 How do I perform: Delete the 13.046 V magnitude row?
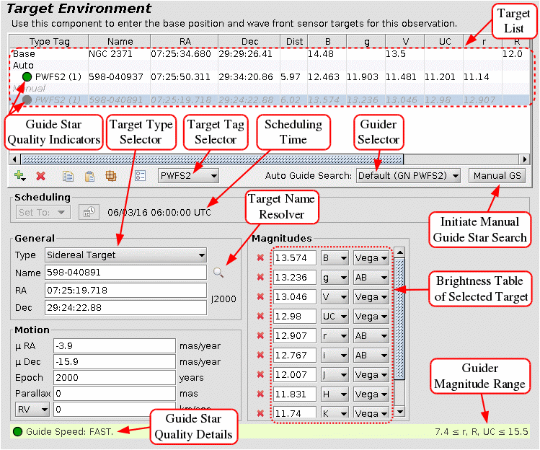coord(260,296)
